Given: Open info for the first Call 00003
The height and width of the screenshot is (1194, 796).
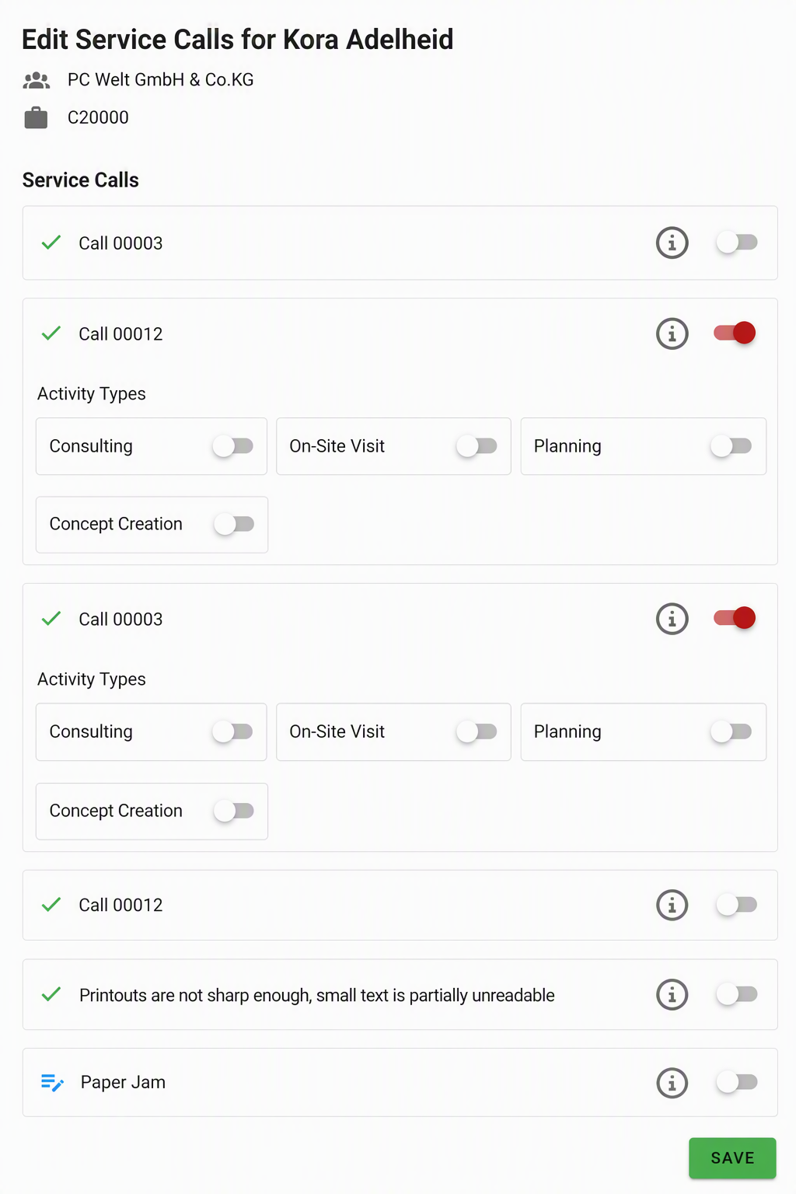Looking at the screenshot, I should [672, 243].
